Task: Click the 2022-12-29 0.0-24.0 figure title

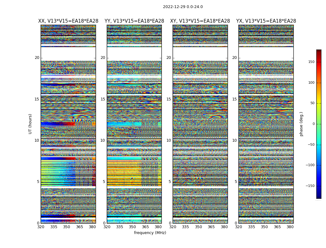Action: tap(183, 7)
